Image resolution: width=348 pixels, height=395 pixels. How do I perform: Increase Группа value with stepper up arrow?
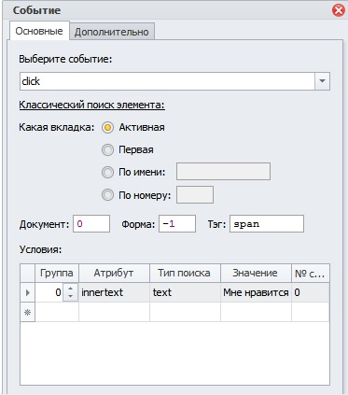(71, 289)
